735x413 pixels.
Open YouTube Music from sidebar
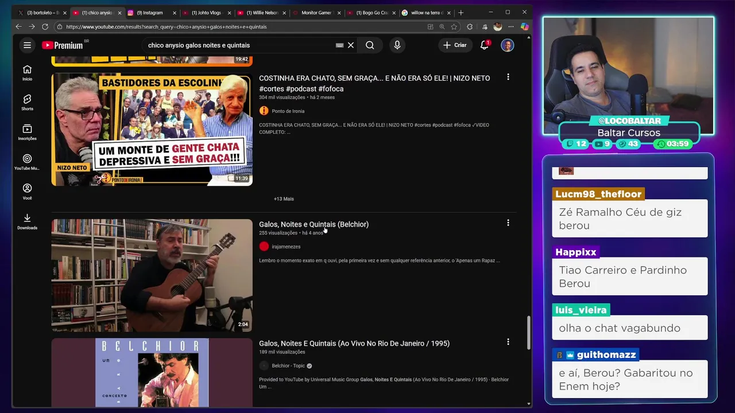[27, 162]
